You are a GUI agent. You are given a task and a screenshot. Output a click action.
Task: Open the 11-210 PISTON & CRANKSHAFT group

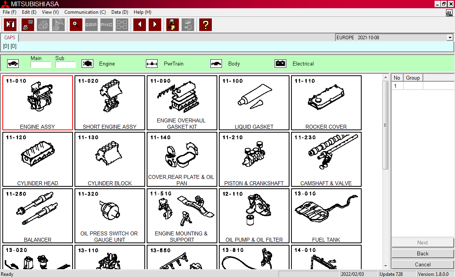tap(254, 159)
